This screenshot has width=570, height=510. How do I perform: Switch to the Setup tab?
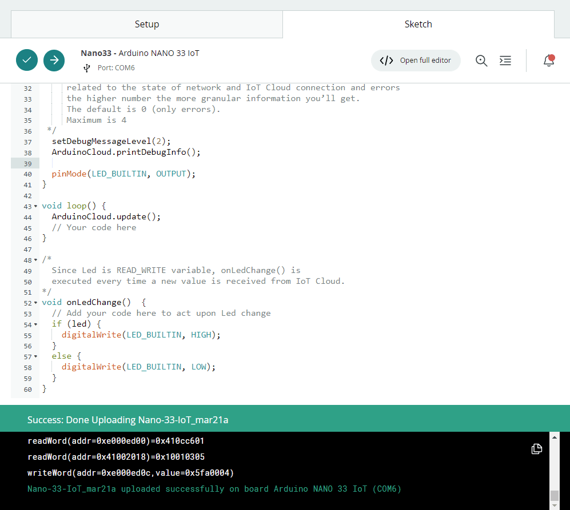(x=147, y=25)
